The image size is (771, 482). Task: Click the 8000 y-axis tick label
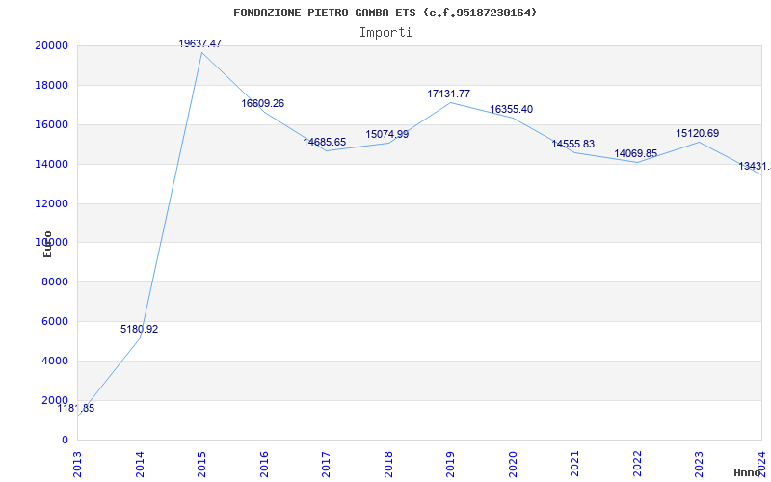click(54, 281)
